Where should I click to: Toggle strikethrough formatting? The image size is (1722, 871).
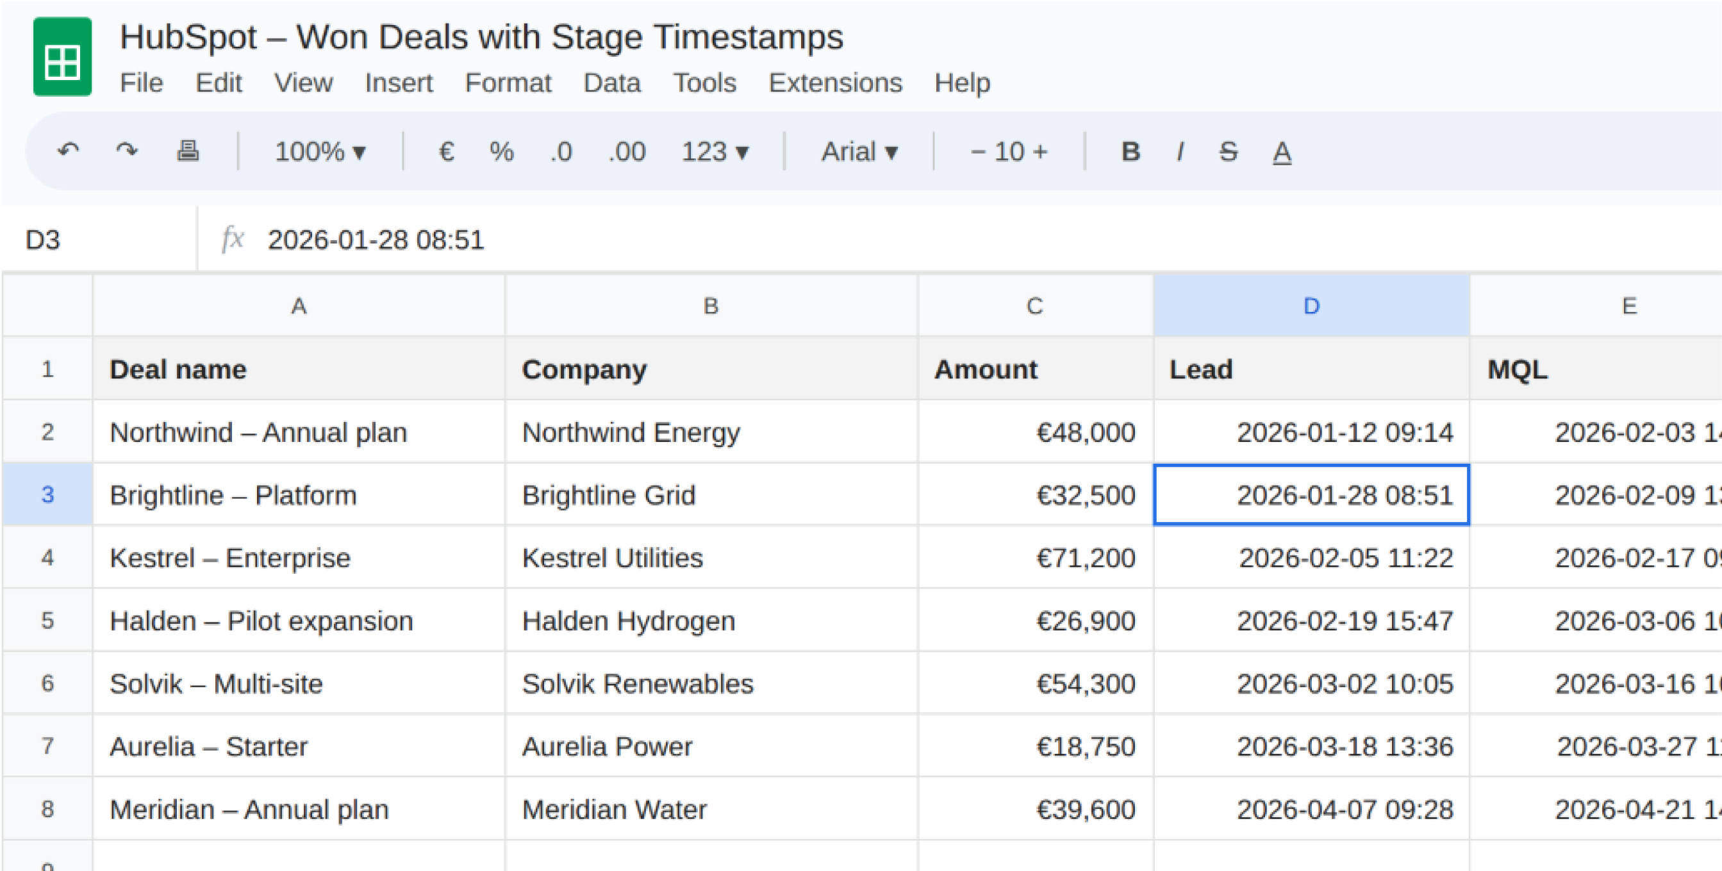click(x=1228, y=152)
